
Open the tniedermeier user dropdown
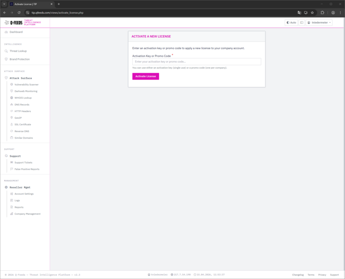pos(319,22)
